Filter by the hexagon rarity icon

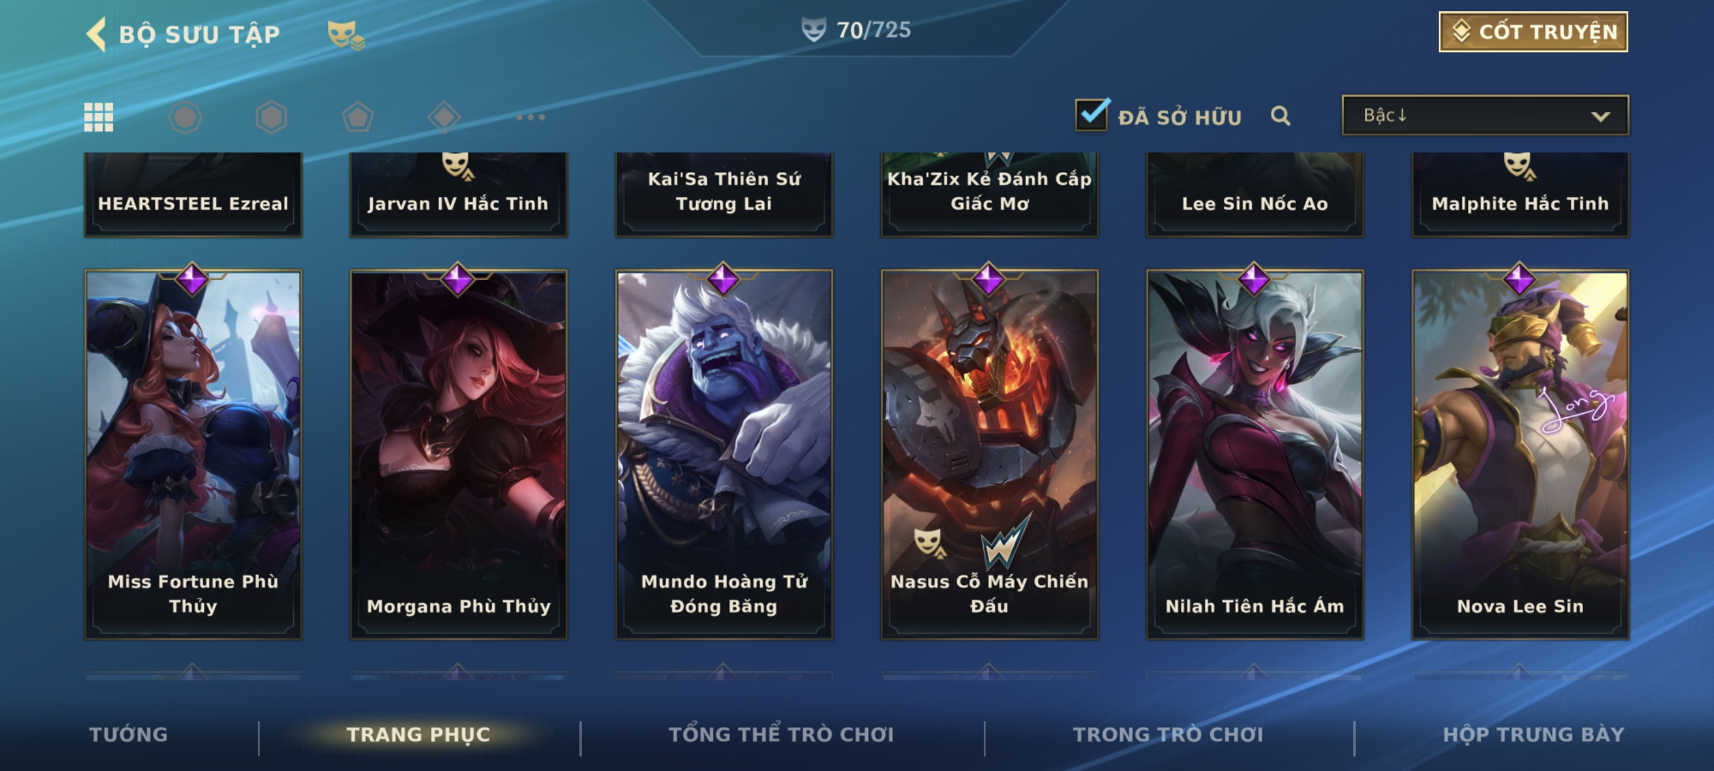tap(271, 117)
